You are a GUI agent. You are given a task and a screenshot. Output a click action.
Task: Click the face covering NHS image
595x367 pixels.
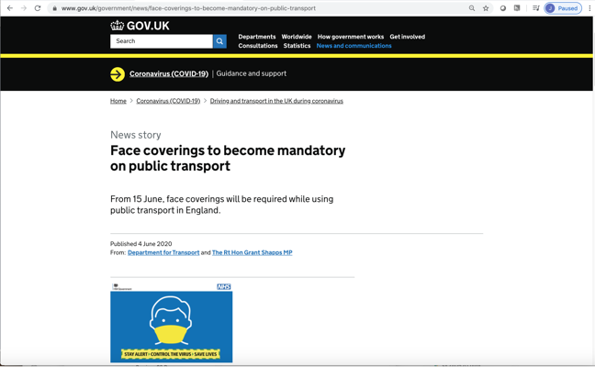coord(171,322)
